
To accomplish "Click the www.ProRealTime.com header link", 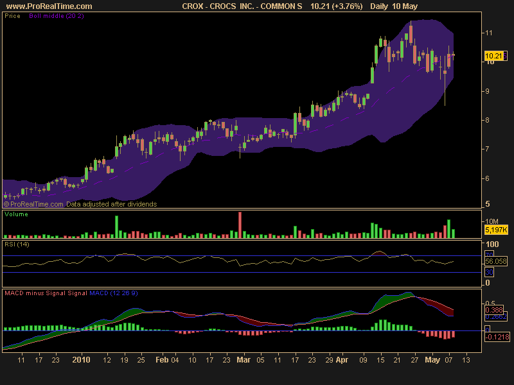I will [49, 6].
